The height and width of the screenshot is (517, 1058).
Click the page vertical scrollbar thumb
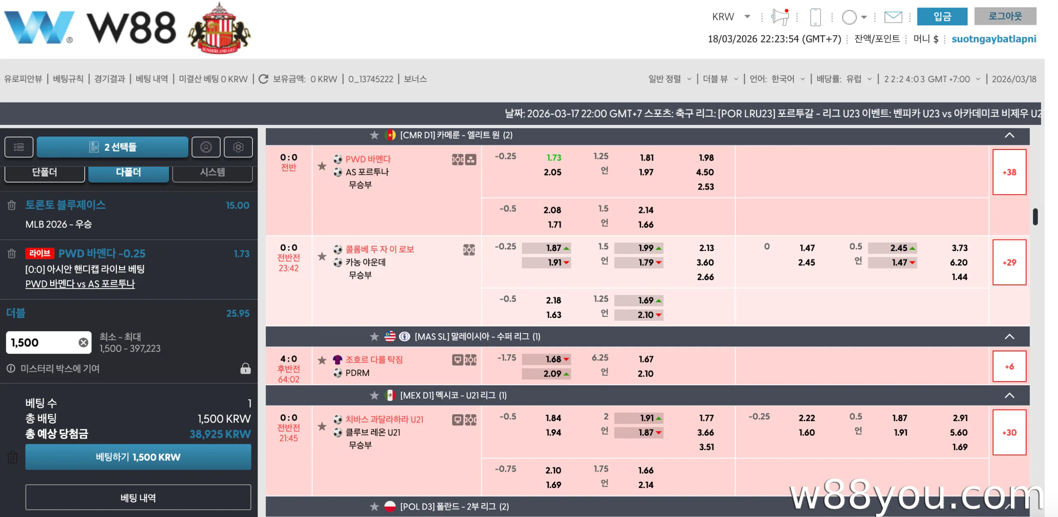pyautogui.click(x=1035, y=217)
